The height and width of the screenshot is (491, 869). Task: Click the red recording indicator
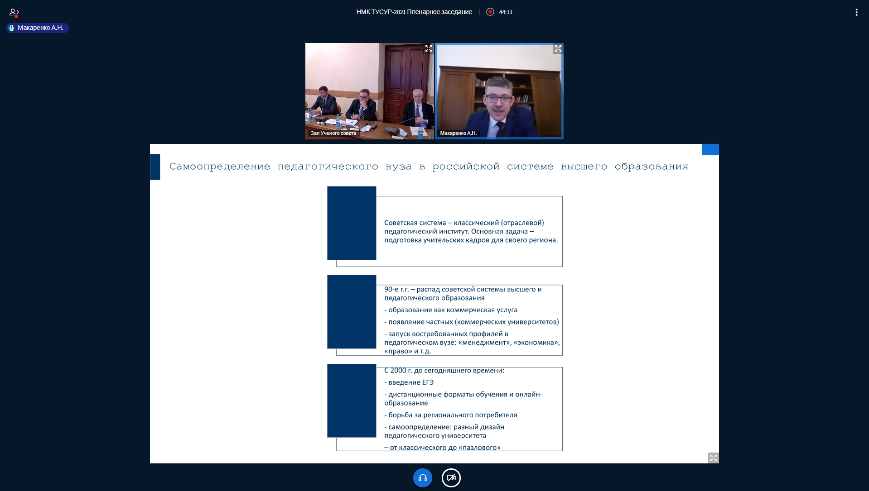click(x=490, y=12)
